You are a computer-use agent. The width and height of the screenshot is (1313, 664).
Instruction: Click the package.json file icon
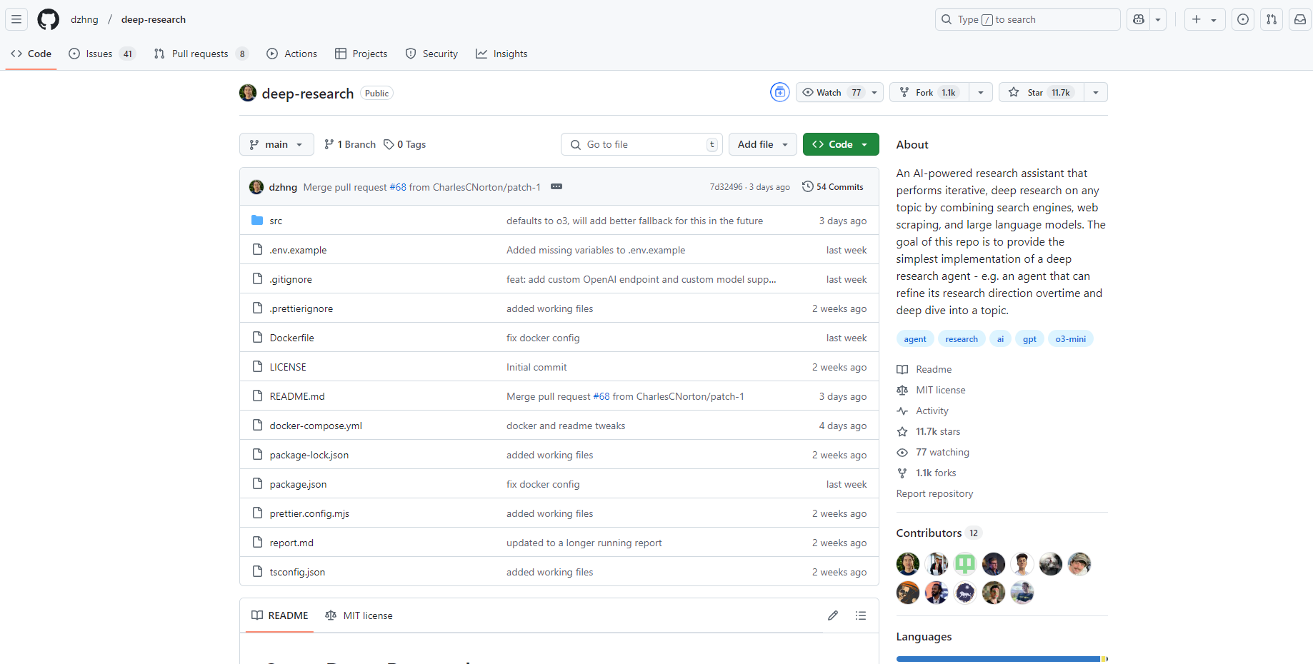257,483
